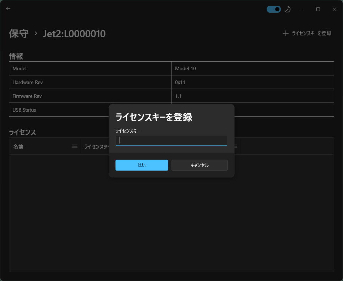Click the 情報 section heading

[16, 56]
